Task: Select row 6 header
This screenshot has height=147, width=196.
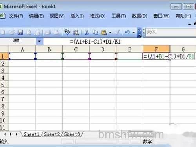Action: click(4, 92)
